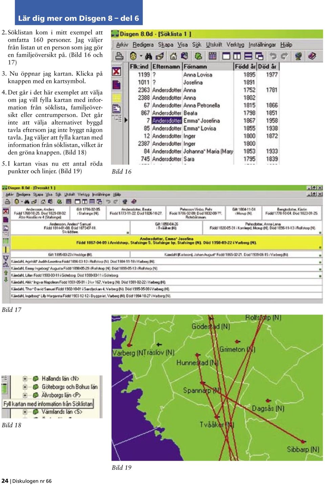
Task: Click the side-by-side window layout icon
Action: point(237,56)
